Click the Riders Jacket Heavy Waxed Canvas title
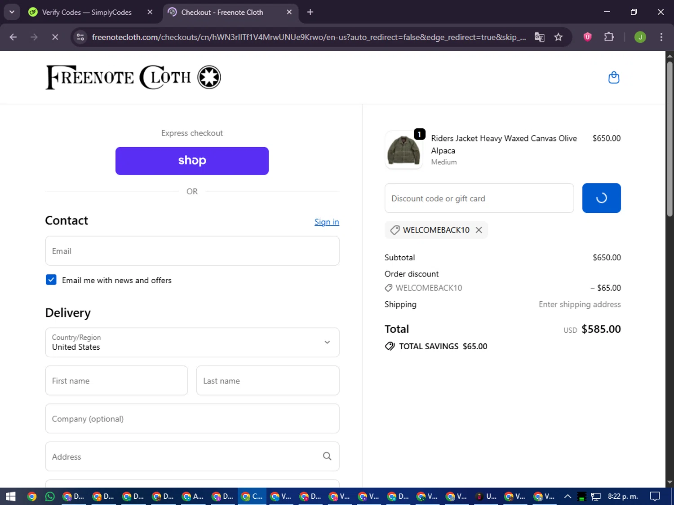This screenshot has height=505, width=674. [x=504, y=144]
